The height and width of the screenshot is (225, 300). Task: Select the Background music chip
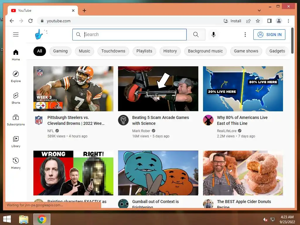205,51
